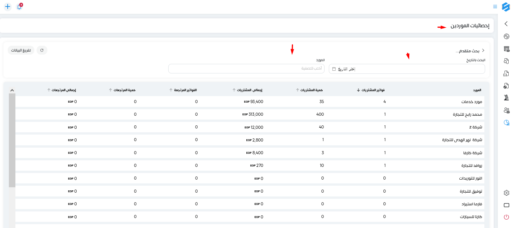The height and width of the screenshot is (228, 514).
Task: Open the users sidebar icon
Action: coord(506,110)
